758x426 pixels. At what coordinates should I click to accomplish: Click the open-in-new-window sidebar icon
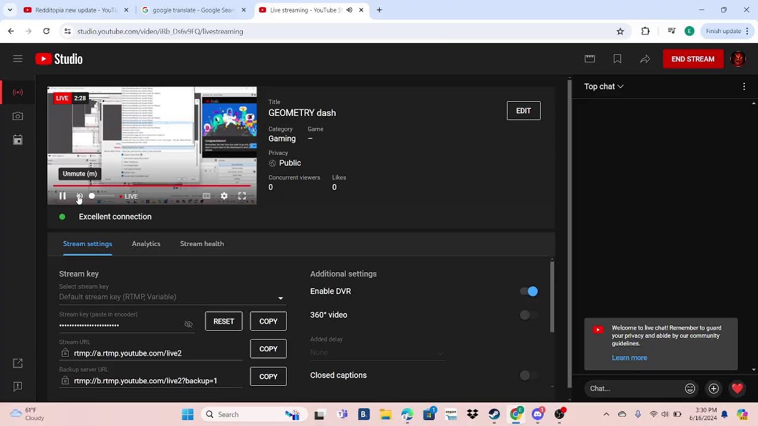click(x=18, y=363)
